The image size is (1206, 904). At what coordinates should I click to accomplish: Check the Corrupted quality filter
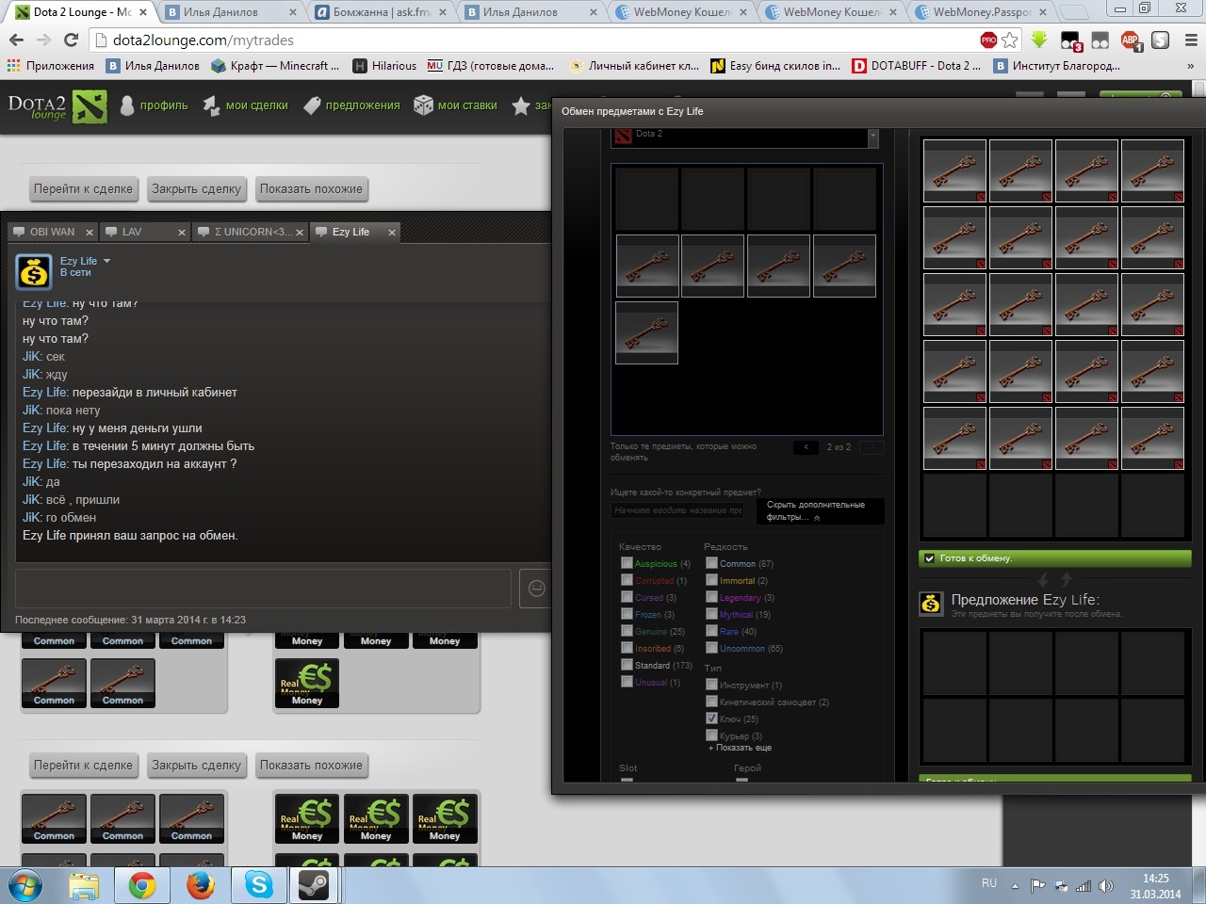click(x=627, y=580)
